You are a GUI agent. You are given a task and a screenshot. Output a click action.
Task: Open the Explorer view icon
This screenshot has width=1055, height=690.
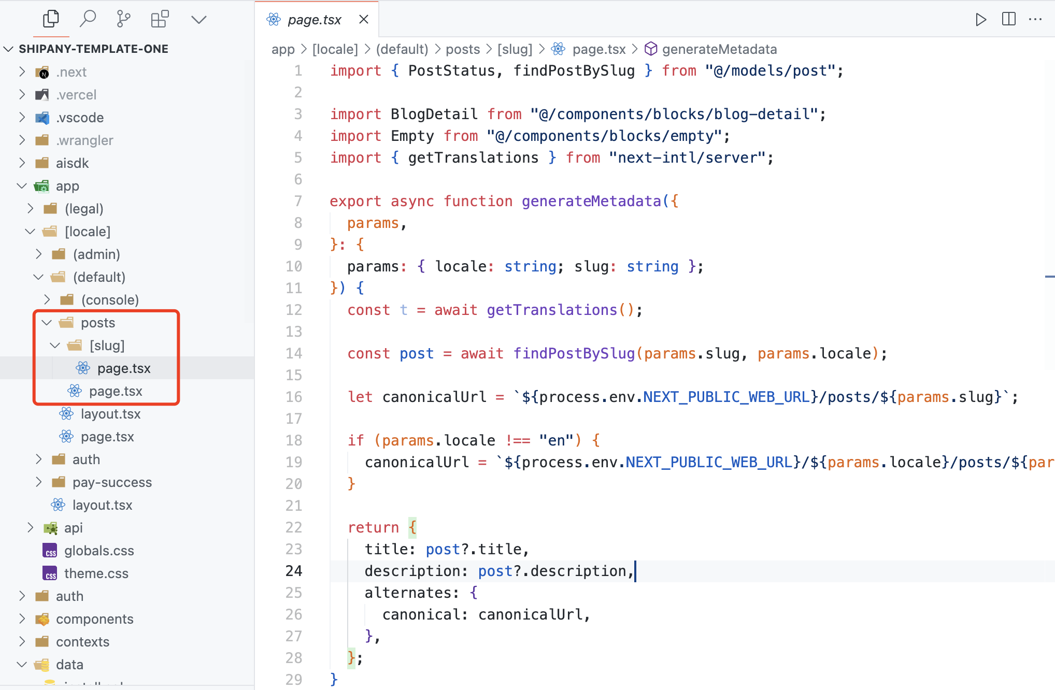[x=51, y=19]
